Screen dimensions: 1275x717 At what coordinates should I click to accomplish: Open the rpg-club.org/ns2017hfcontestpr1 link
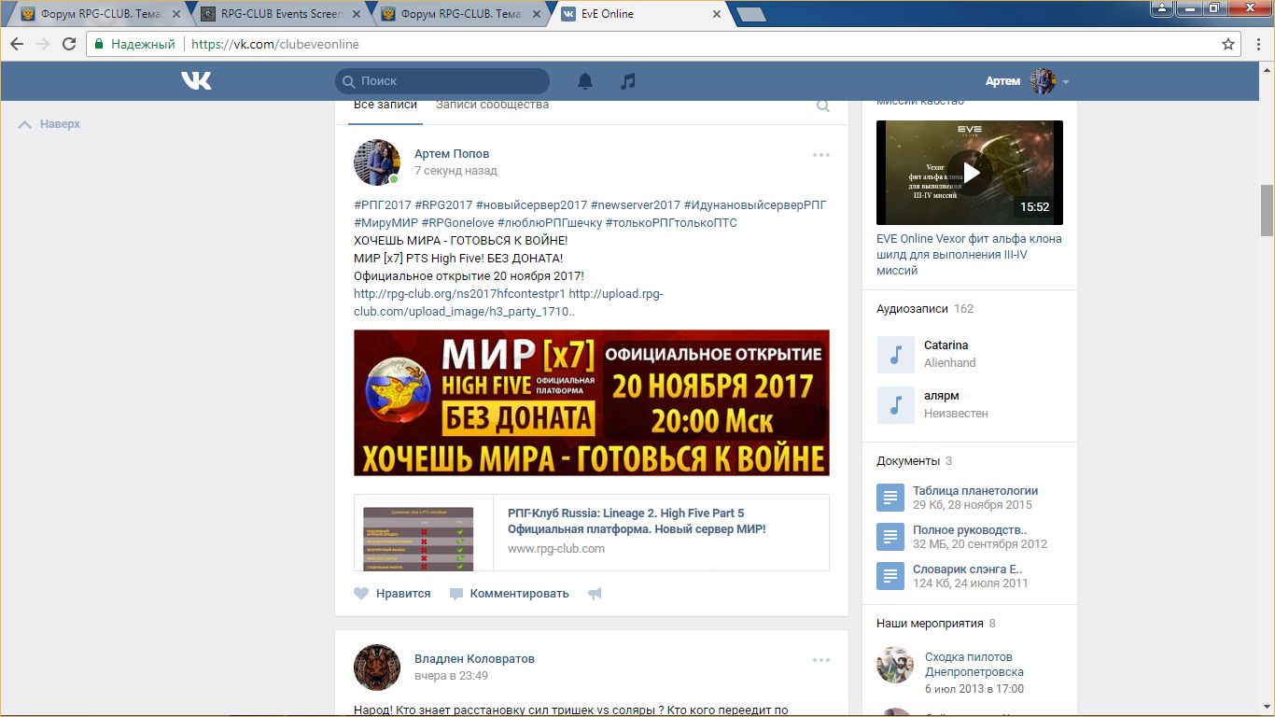pos(459,293)
